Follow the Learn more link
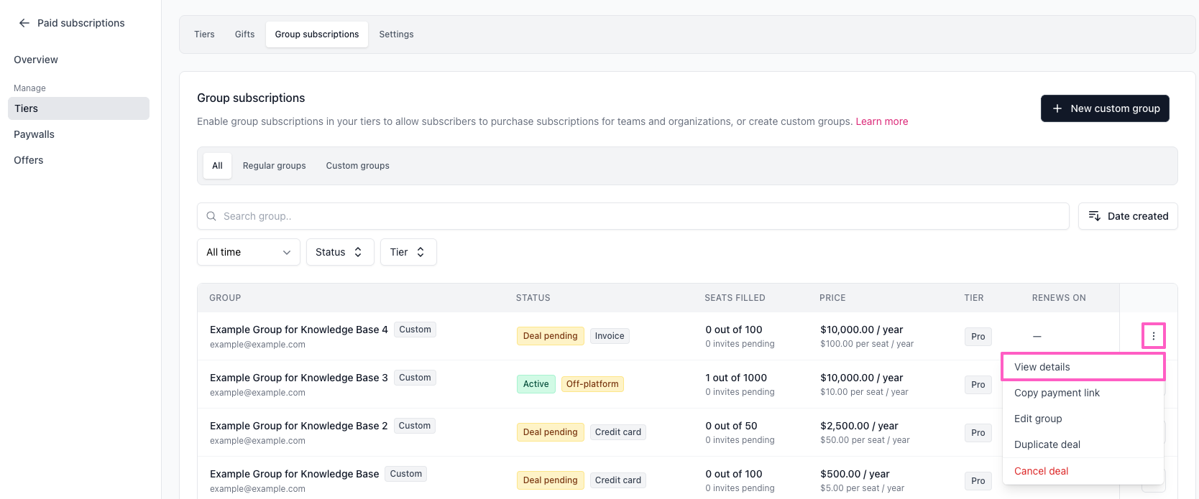Image resolution: width=1199 pixels, height=499 pixels. pyautogui.click(x=881, y=121)
